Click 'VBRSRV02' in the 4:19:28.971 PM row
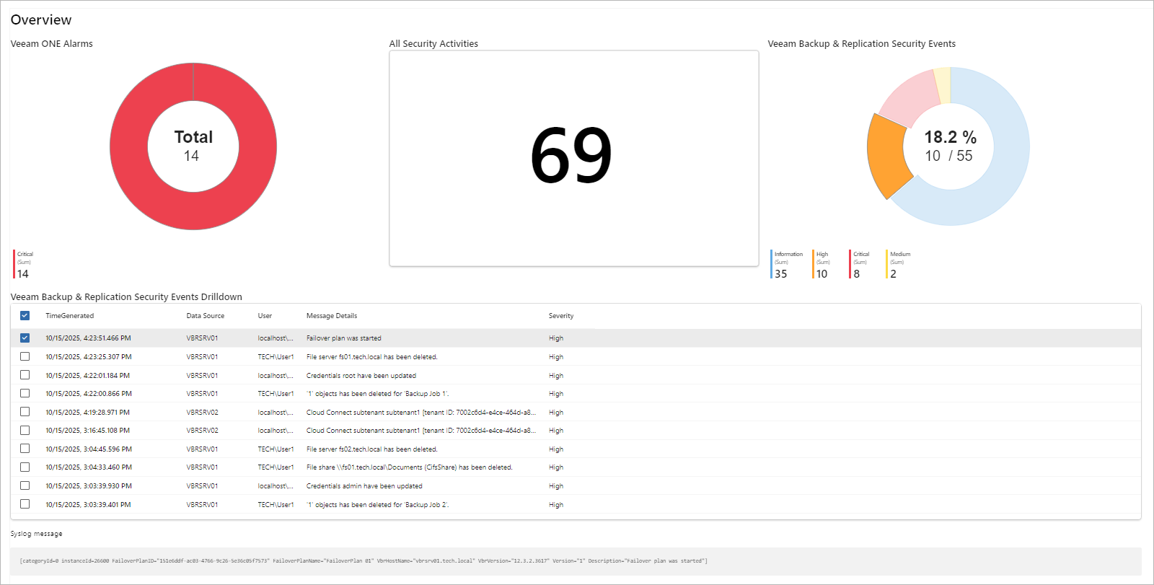Viewport: 1154px width, 585px height. 202,413
